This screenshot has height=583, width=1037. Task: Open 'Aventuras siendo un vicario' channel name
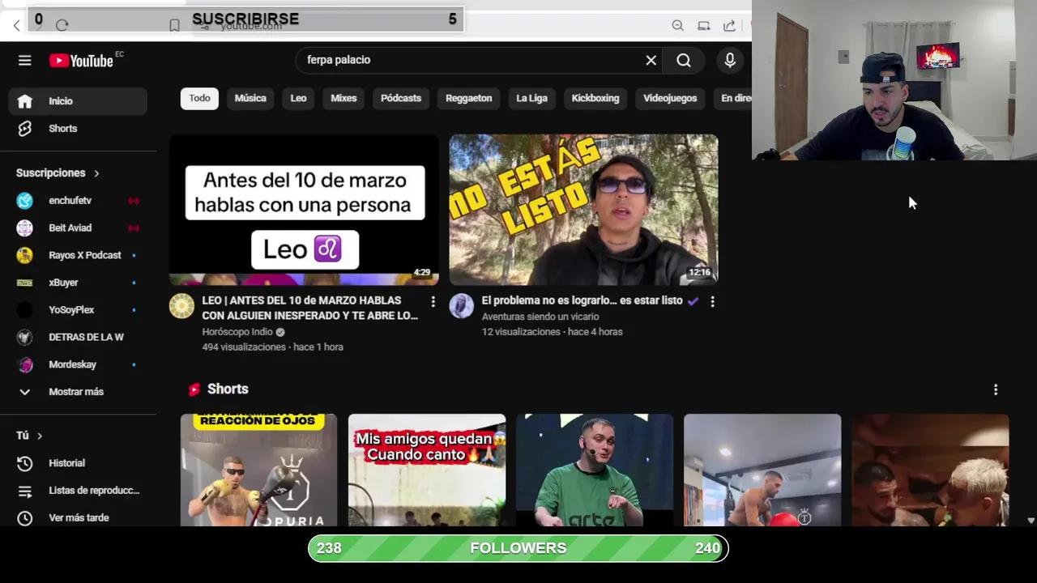pos(540,317)
